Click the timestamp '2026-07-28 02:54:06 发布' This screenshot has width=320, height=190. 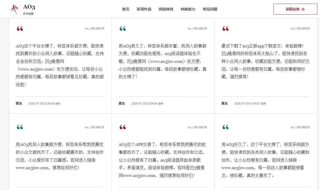(147, 103)
